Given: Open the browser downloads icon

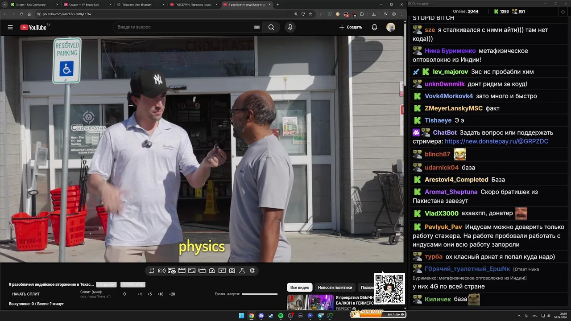Looking at the screenshot, I should tap(374, 14).
